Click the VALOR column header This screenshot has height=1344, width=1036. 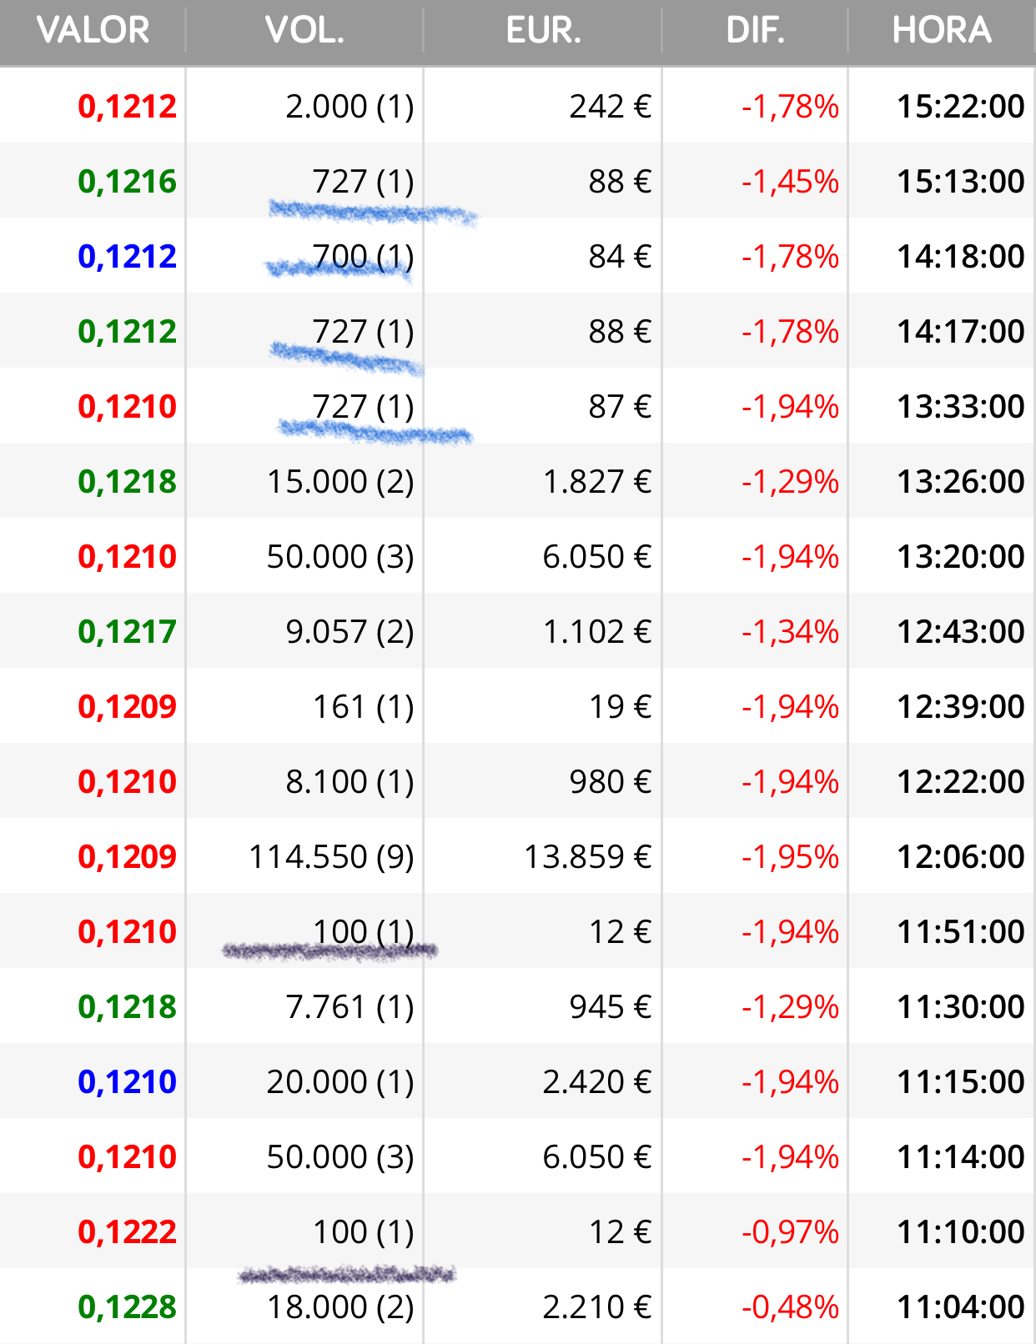(93, 31)
